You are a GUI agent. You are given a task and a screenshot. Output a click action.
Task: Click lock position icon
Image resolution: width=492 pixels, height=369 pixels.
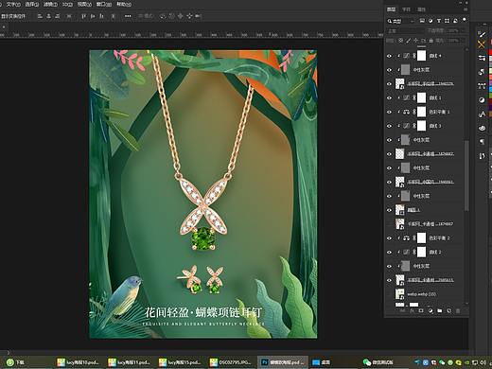416,41
